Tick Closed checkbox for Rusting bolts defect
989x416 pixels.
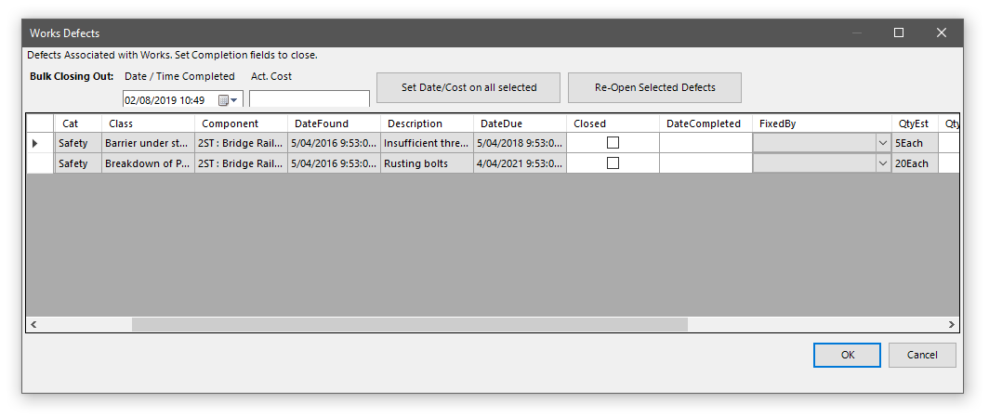tap(613, 163)
